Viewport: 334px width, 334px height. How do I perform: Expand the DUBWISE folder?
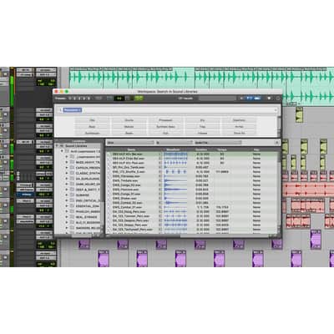(67, 195)
